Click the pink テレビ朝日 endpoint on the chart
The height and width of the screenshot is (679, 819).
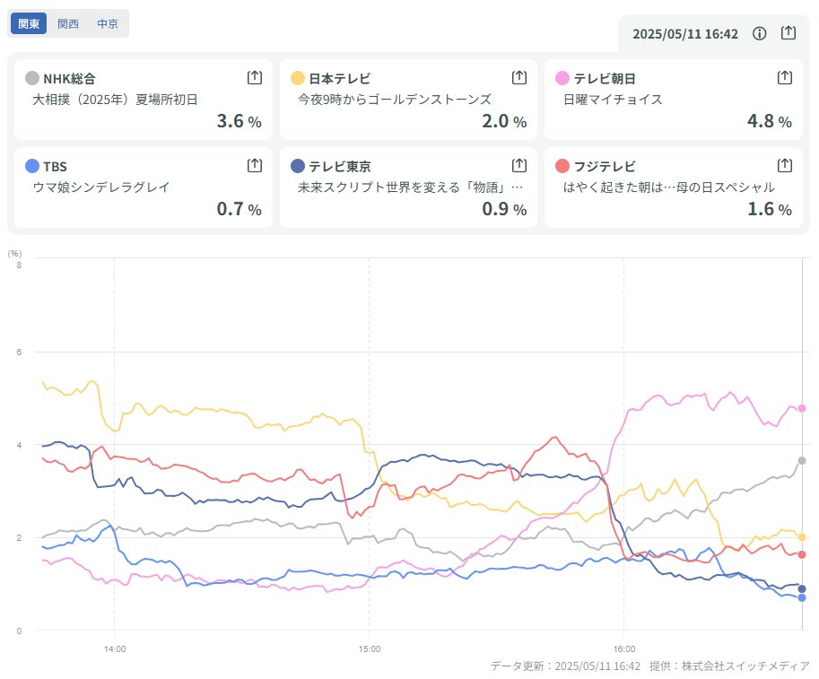802,408
